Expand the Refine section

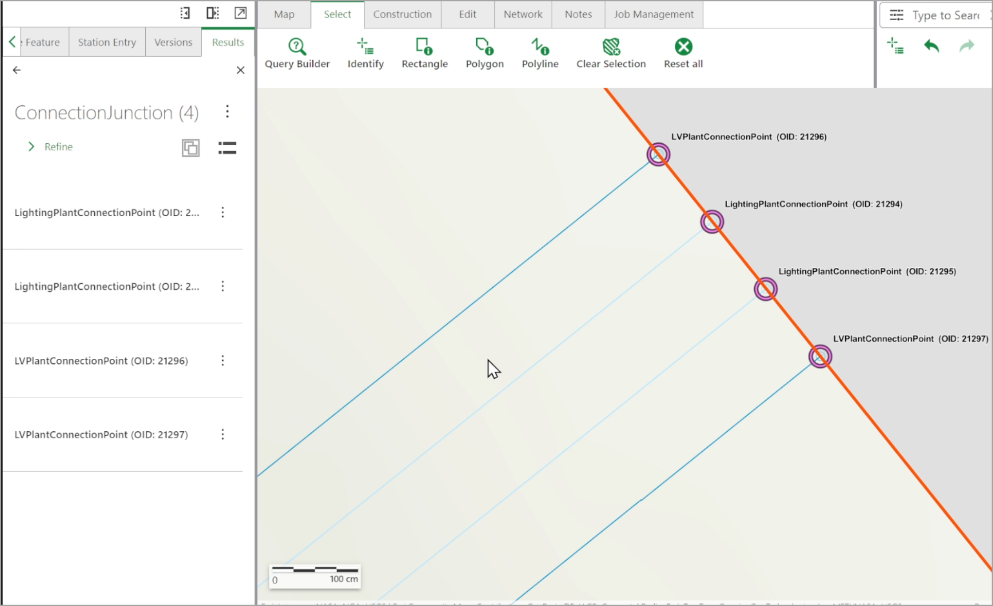click(50, 146)
